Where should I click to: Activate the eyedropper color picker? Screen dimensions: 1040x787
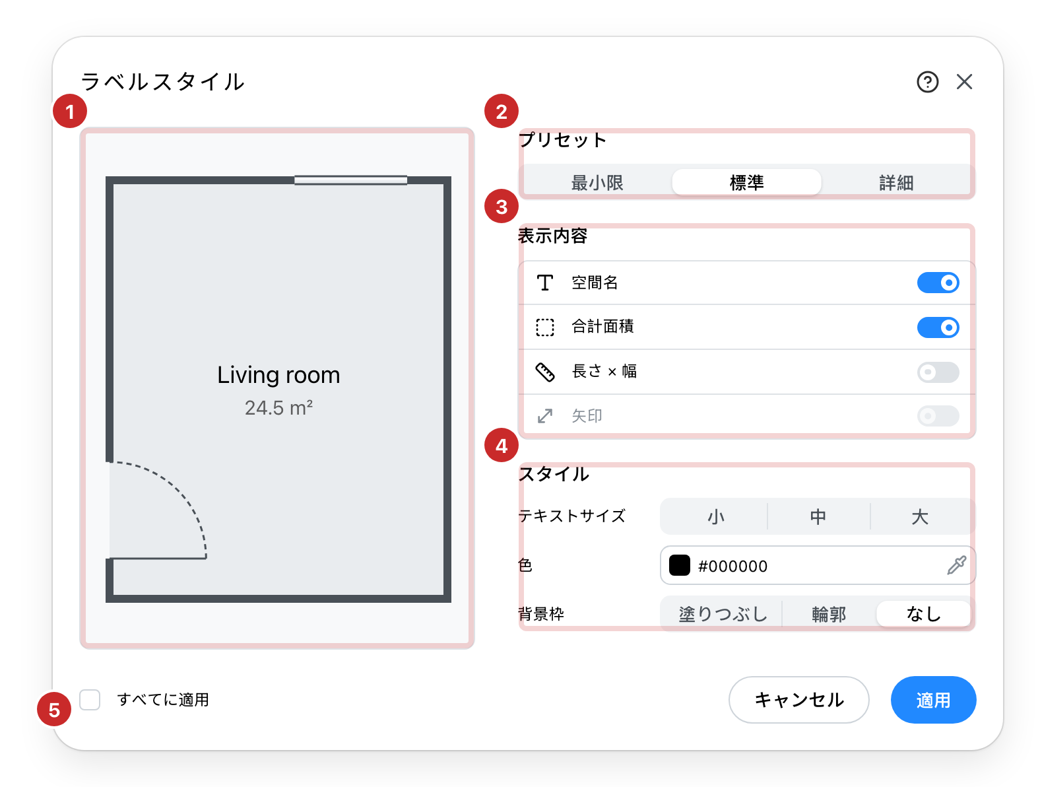pos(956,565)
